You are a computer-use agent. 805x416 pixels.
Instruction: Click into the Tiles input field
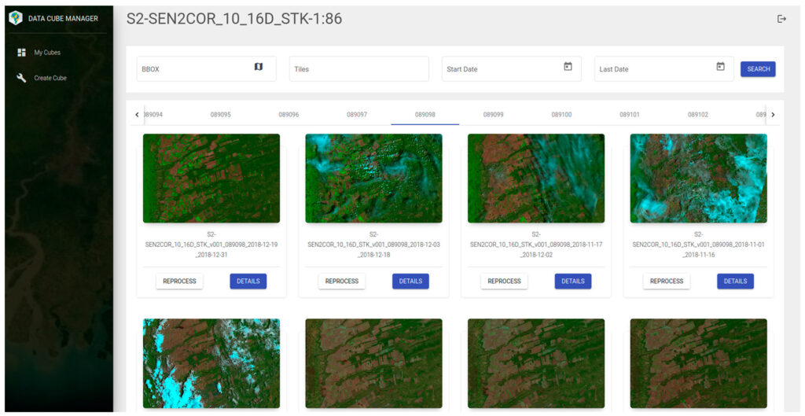pyautogui.click(x=358, y=69)
